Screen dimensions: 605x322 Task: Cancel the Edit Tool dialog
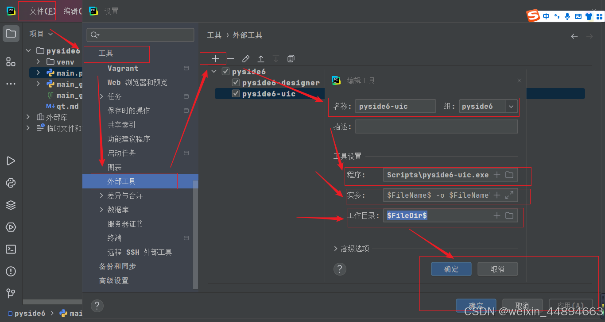click(x=497, y=269)
